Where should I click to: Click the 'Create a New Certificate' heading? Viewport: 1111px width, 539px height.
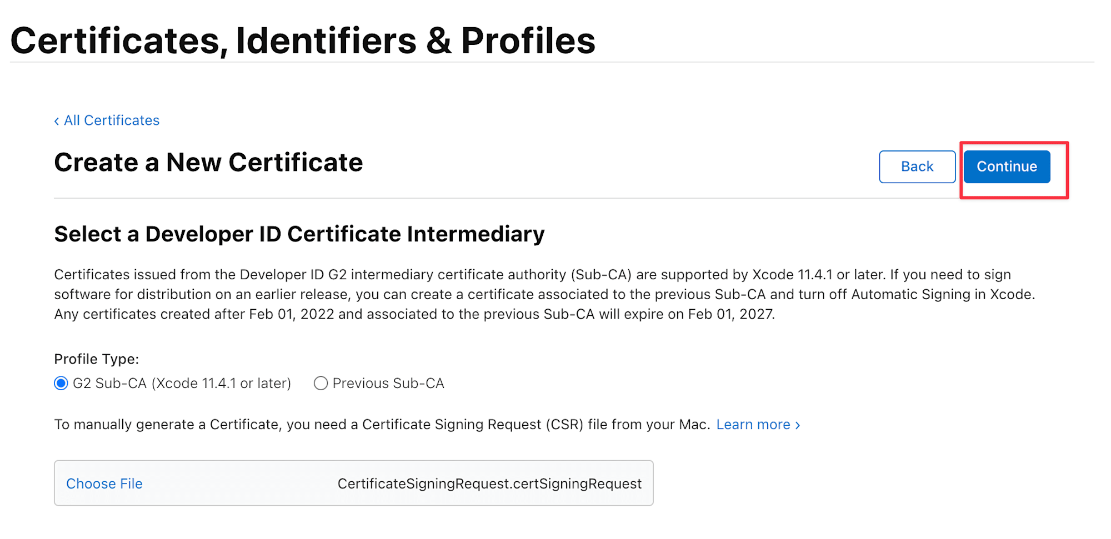pyautogui.click(x=208, y=163)
